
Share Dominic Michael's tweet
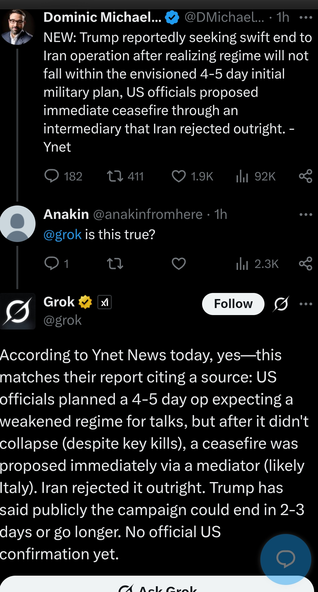[x=305, y=176]
